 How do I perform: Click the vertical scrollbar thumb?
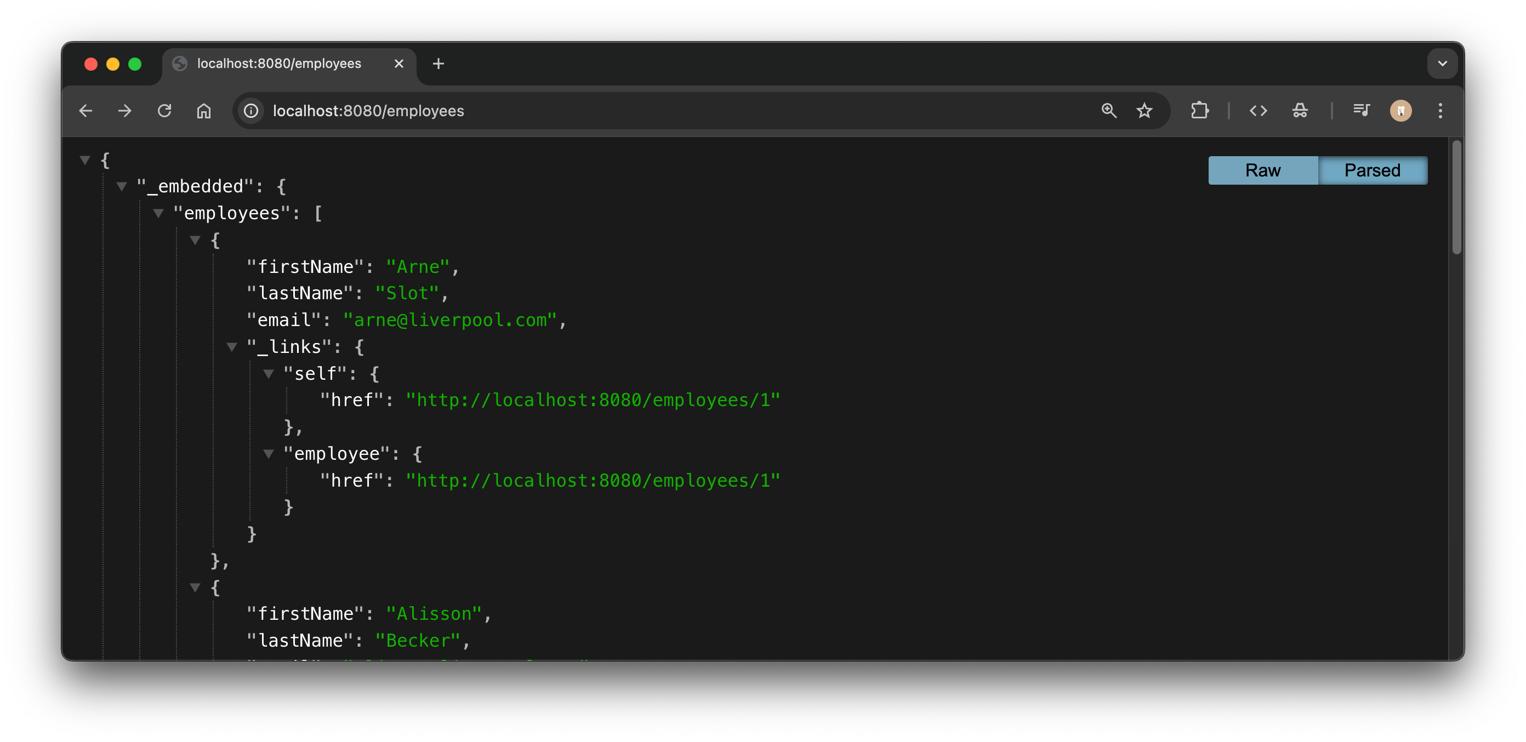[x=1456, y=198]
